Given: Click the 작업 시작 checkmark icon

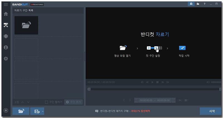Looking at the screenshot, I should click(182, 48).
